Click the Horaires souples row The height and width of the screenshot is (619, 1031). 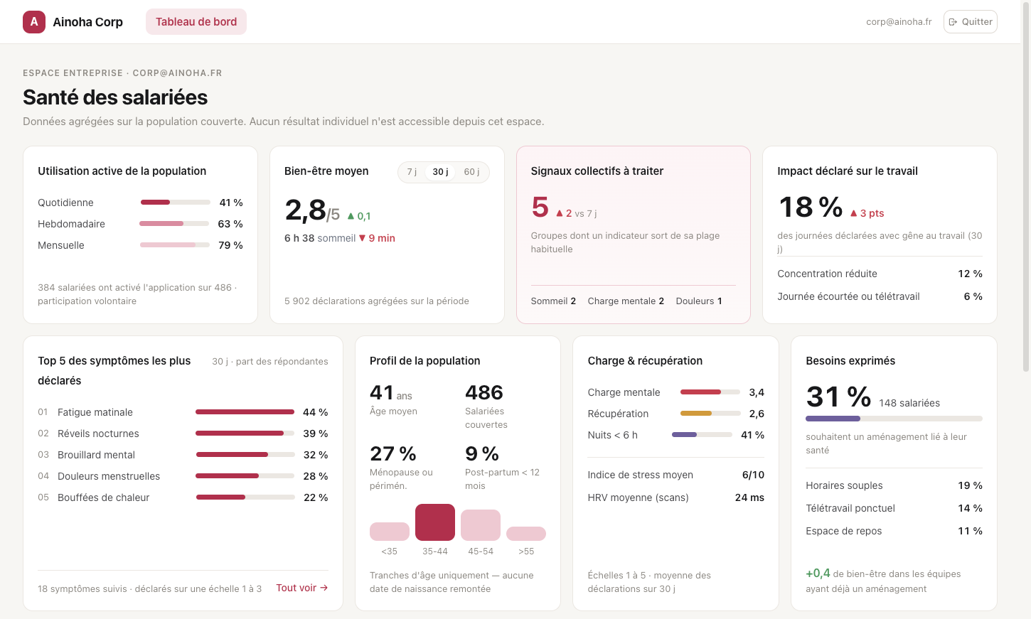894,485
